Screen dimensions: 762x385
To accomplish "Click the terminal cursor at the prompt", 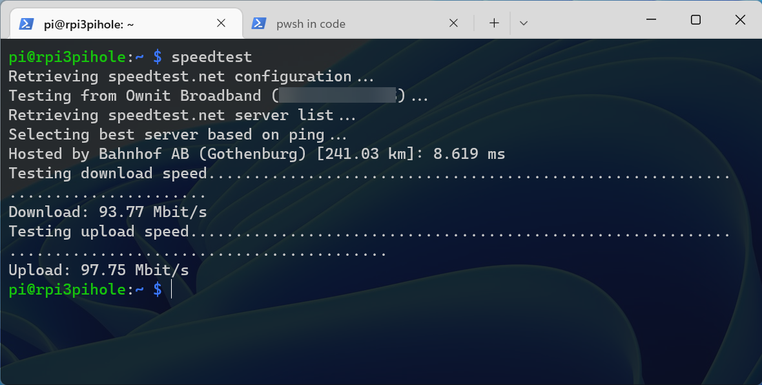I will (x=170, y=289).
